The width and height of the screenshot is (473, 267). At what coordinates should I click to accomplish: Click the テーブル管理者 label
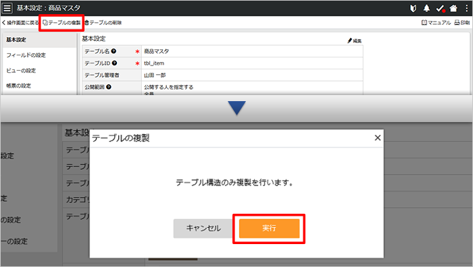[x=101, y=76]
